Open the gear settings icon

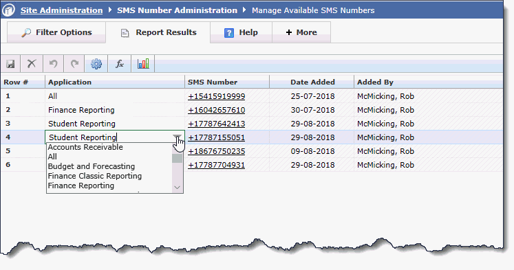(96, 64)
